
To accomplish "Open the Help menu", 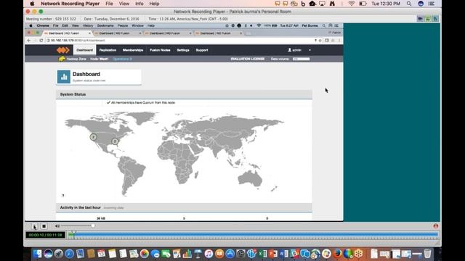I will (154, 4).
